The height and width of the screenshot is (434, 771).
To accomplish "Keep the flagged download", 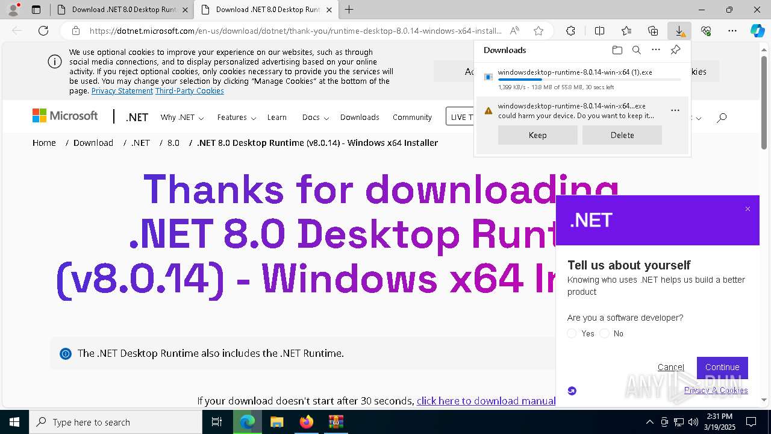I will pyautogui.click(x=537, y=135).
